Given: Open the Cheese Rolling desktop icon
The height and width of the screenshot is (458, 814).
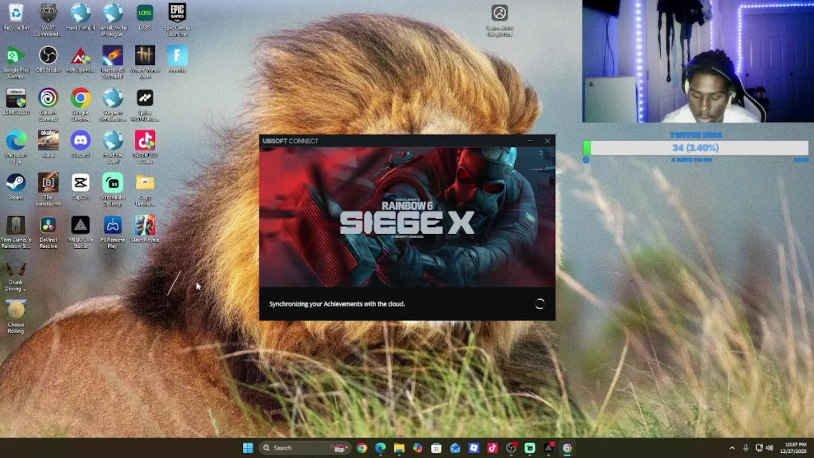Looking at the screenshot, I should click(x=16, y=317).
